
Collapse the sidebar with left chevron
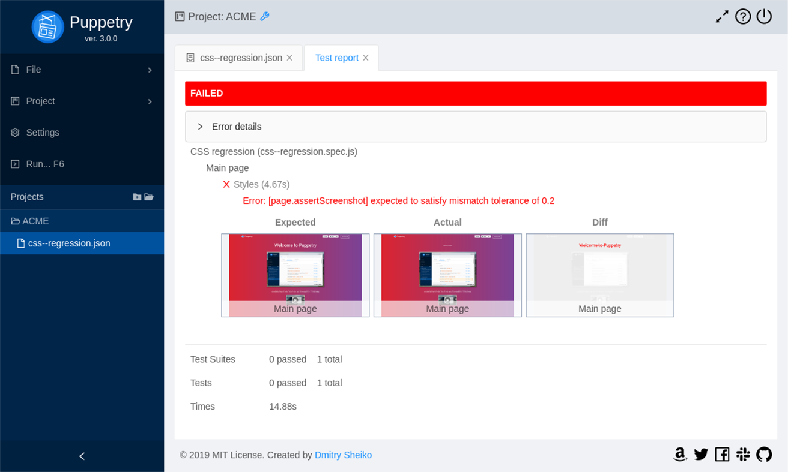pos(82,456)
